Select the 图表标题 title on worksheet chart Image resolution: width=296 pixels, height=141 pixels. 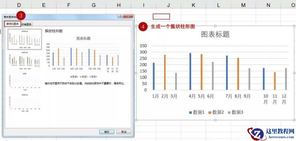pyautogui.click(x=215, y=35)
